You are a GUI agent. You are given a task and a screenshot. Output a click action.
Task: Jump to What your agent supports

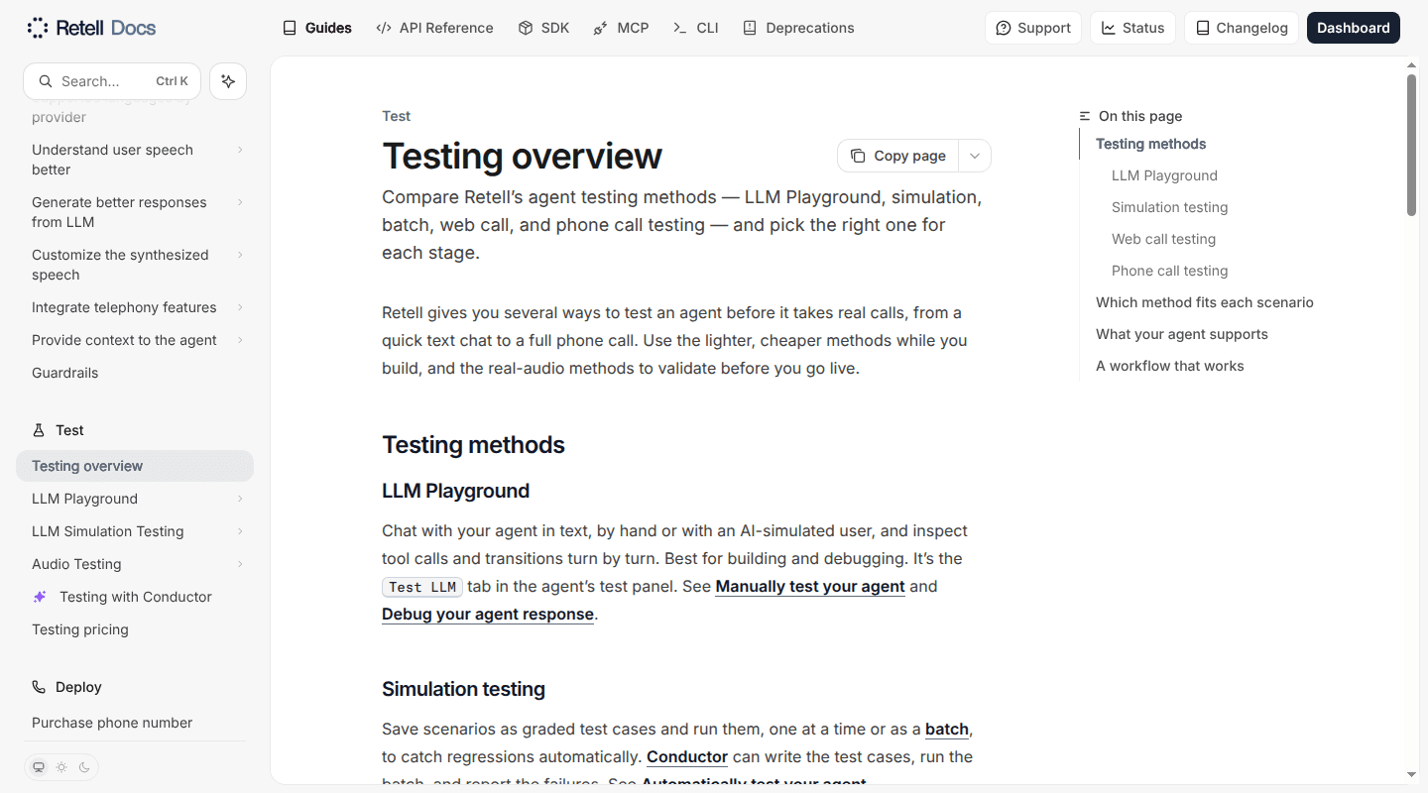(x=1181, y=334)
